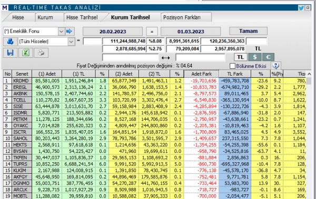
Task: Sort by the (2) TL column header
Action: coord(154,74)
